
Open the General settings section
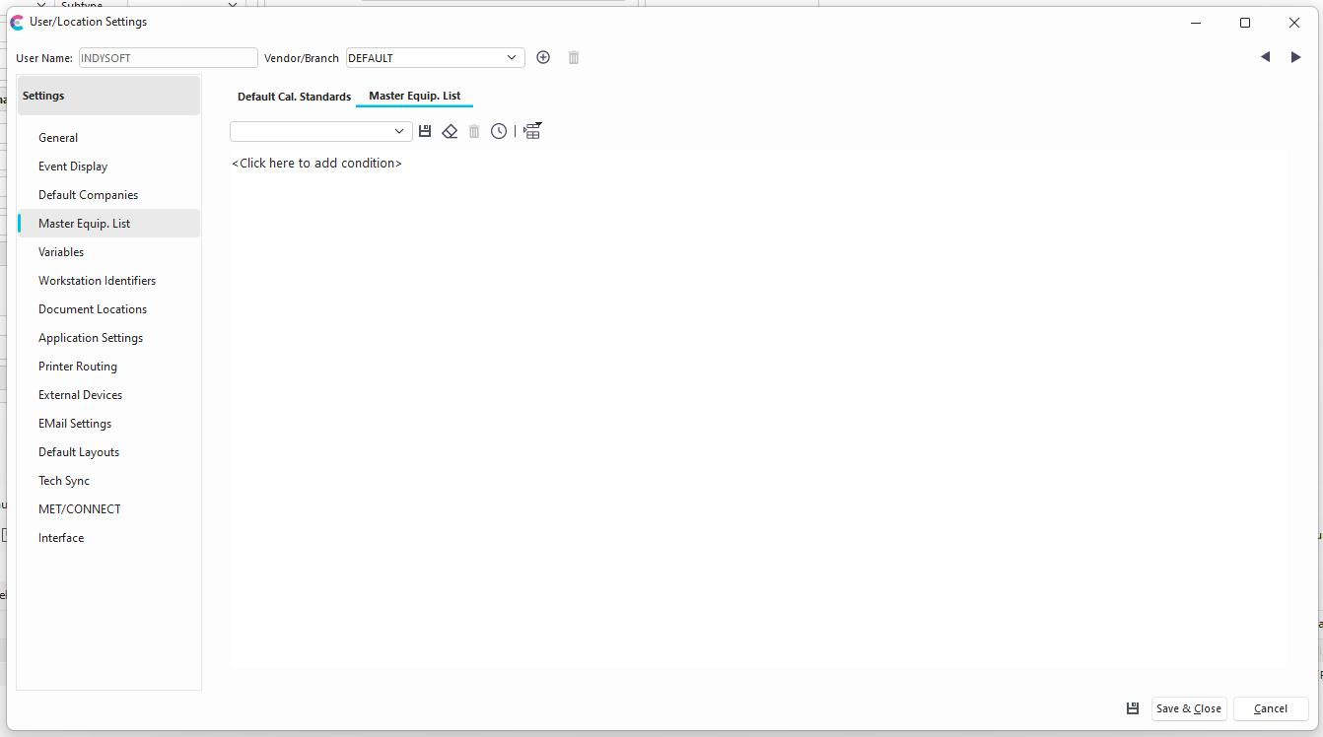pyautogui.click(x=58, y=138)
